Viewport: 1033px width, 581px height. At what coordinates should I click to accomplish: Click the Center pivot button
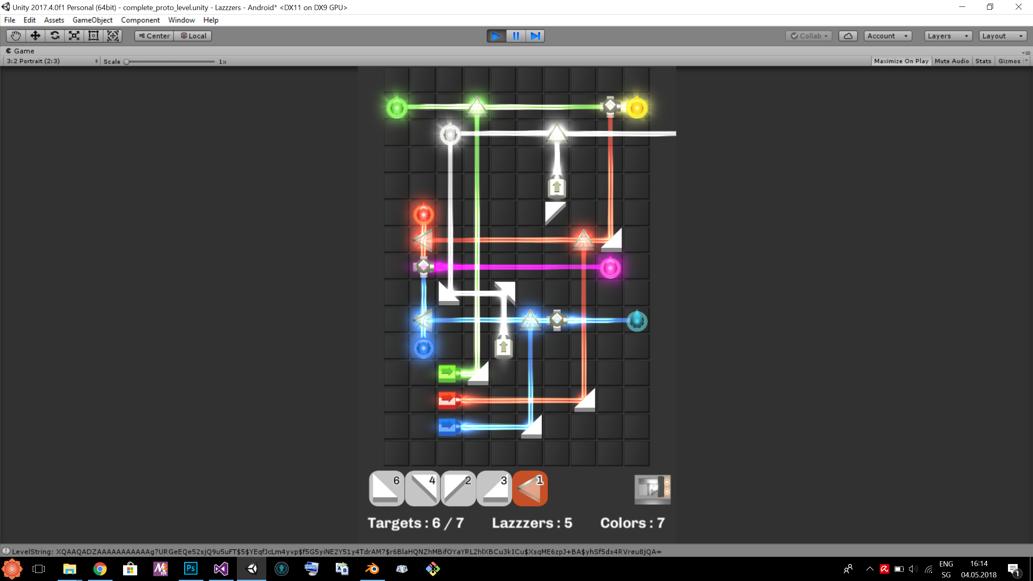(154, 36)
